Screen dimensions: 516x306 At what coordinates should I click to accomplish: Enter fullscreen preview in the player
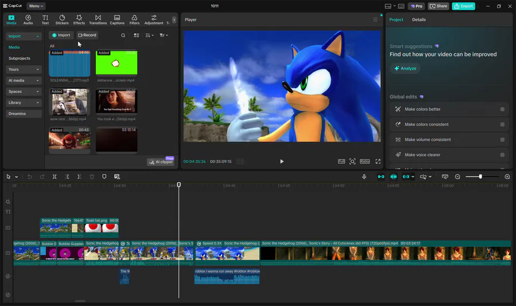pyautogui.click(x=378, y=162)
